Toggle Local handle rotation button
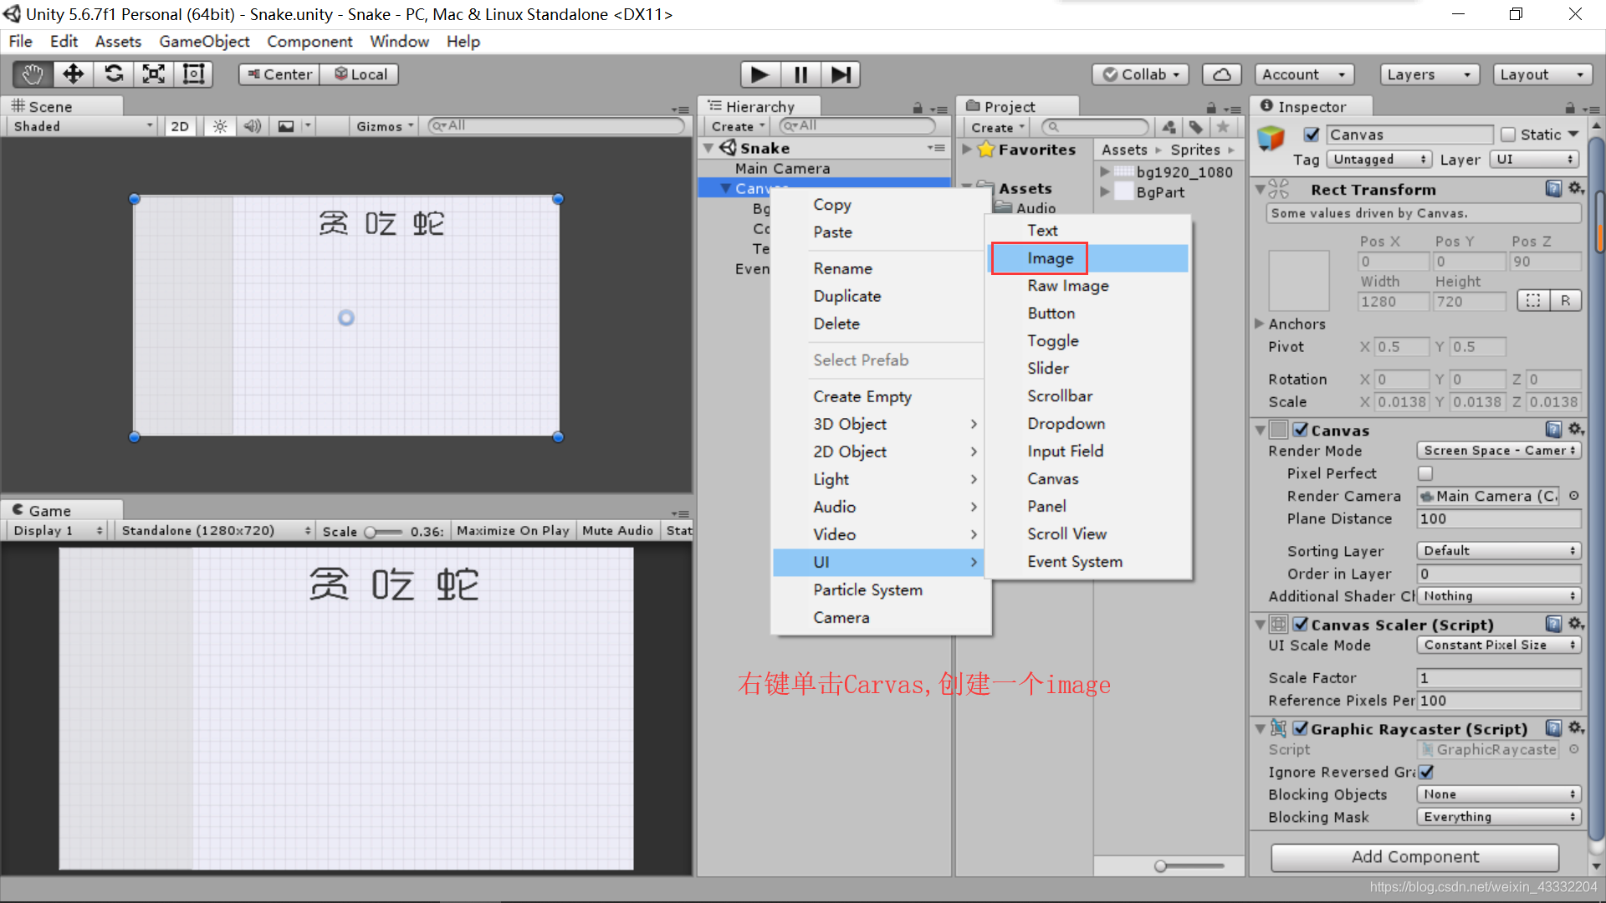Image resolution: width=1606 pixels, height=903 pixels. tap(360, 74)
